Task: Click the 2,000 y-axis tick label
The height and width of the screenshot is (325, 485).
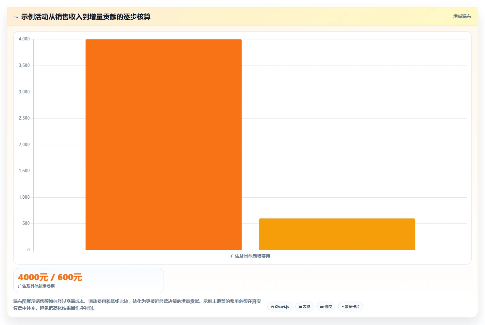Action: coord(24,145)
